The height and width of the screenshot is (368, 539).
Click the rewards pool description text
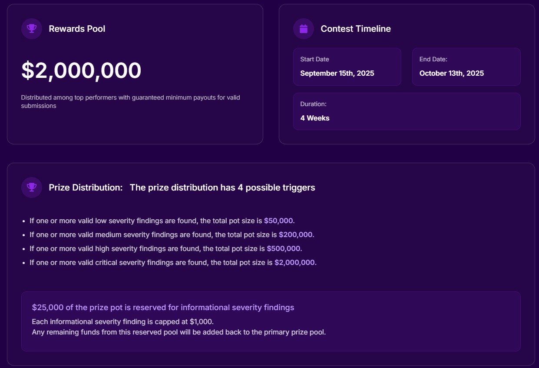coord(130,101)
